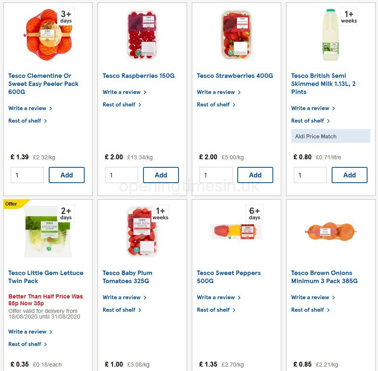Open the Tesco Clementine product thumbnail
The image size is (378, 371).
pos(48,34)
